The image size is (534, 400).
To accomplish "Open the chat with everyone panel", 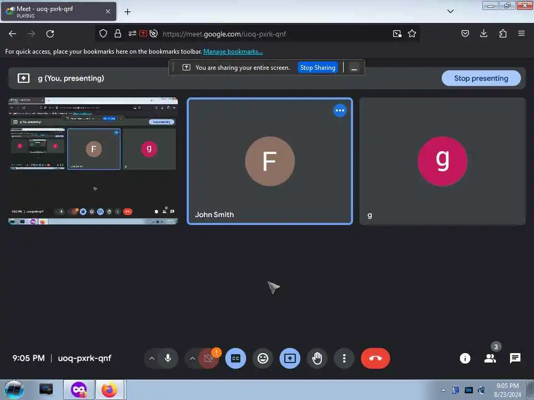I will [x=515, y=358].
